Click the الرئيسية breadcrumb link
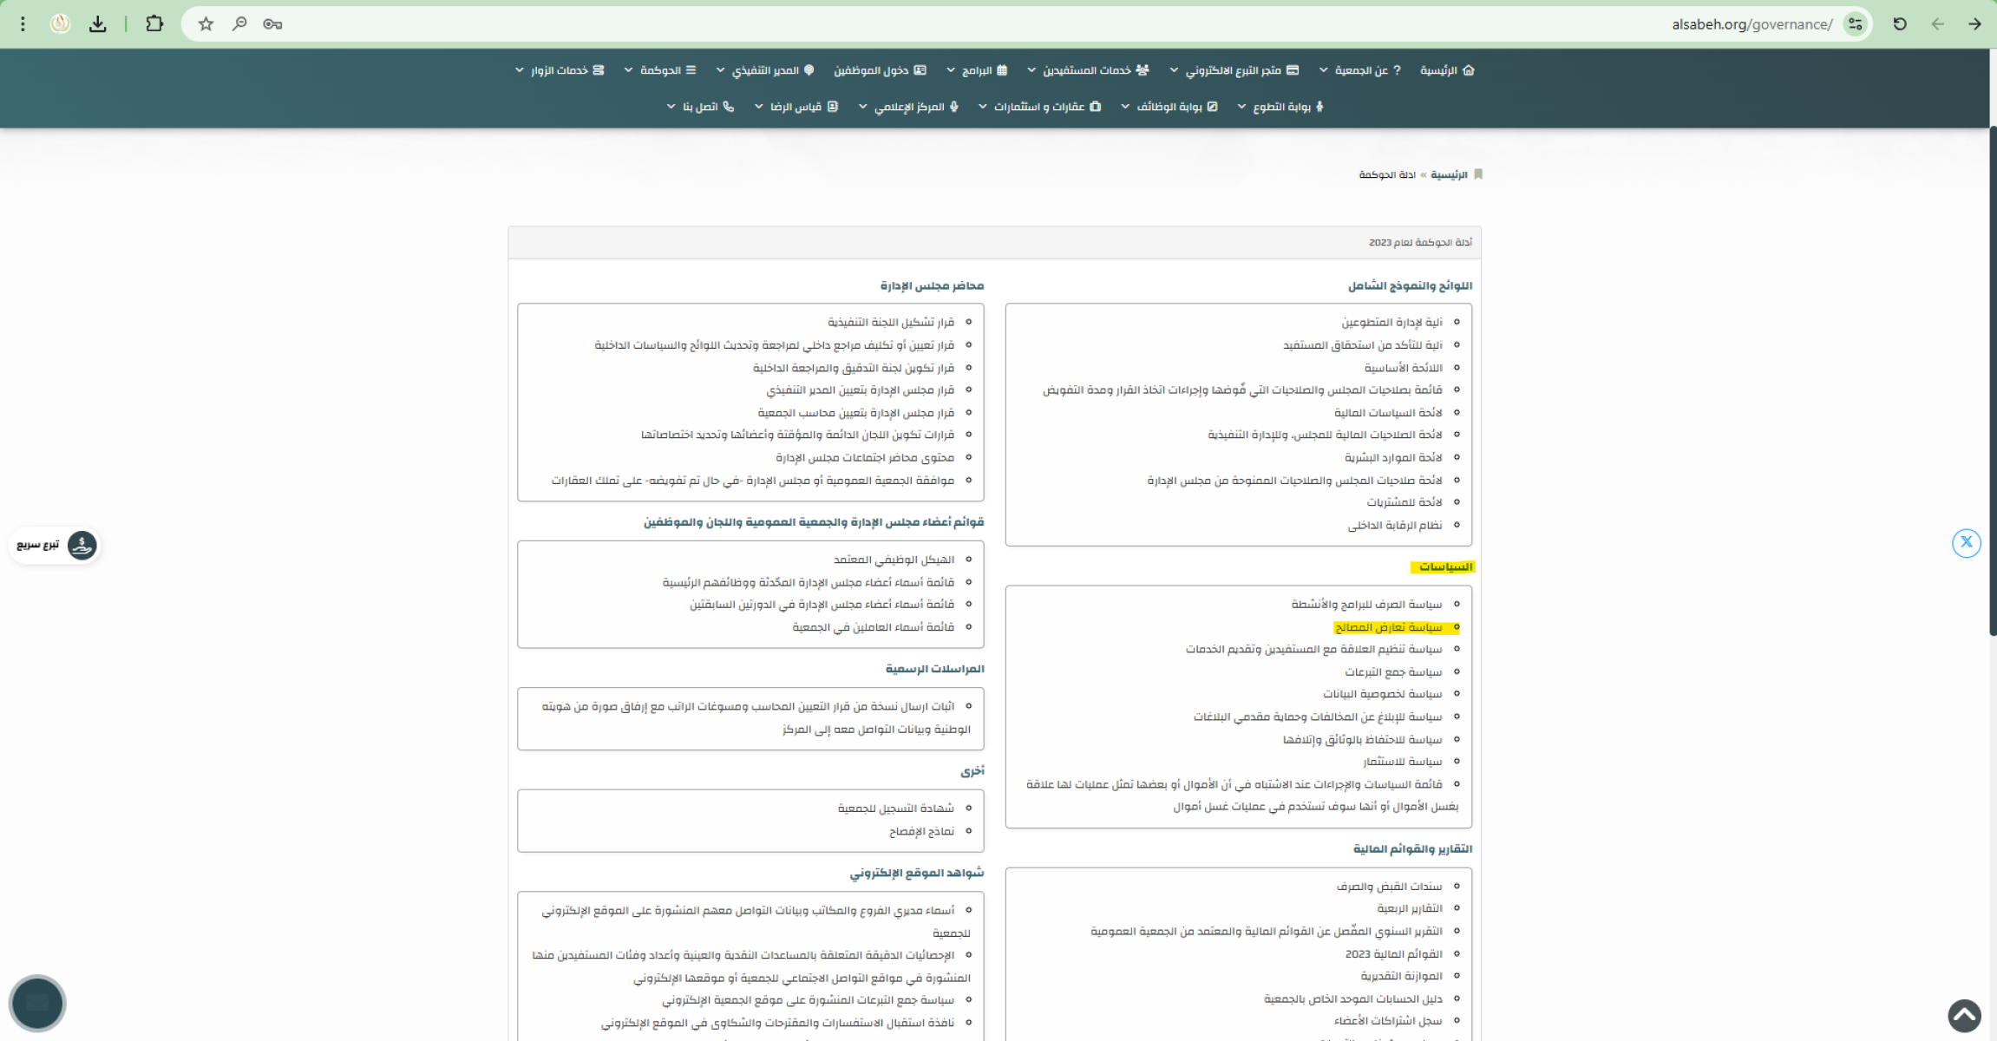The width and height of the screenshot is (1997, 1041). point(1449,175)
